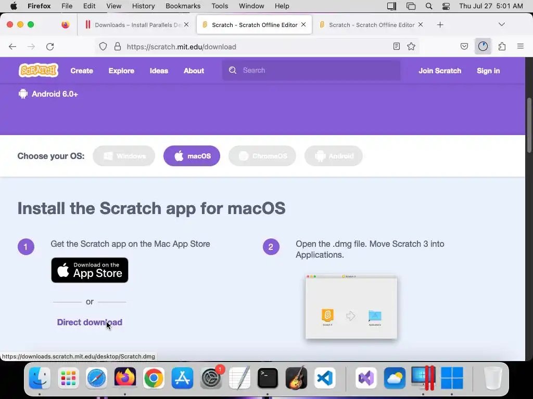Screen dimensions: 533x399
Task: Expand the list all tabs chevron
Action: (501, 24)
